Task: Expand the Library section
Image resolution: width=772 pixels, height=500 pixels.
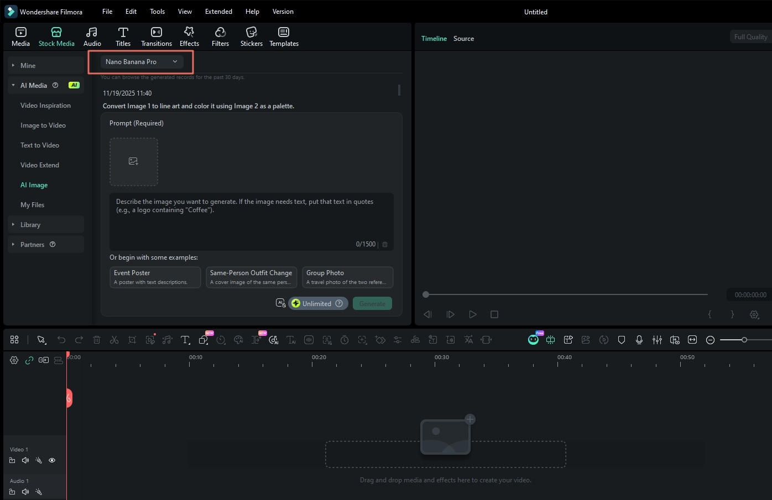Action: [x=46, y=225]
